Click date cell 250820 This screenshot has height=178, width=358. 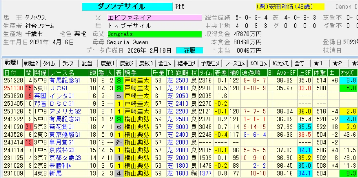pos(14,96)
